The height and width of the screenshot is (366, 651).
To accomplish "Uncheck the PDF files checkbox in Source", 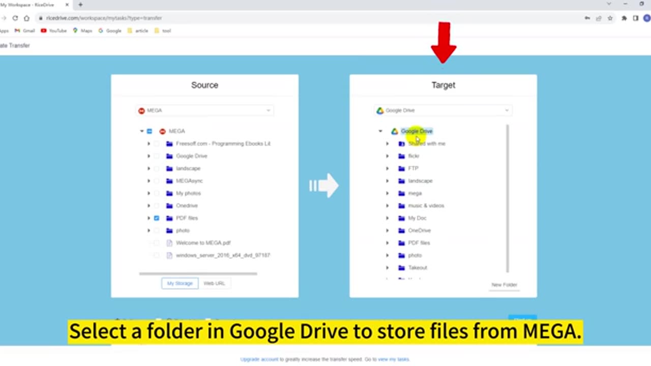I will (157, 218).
